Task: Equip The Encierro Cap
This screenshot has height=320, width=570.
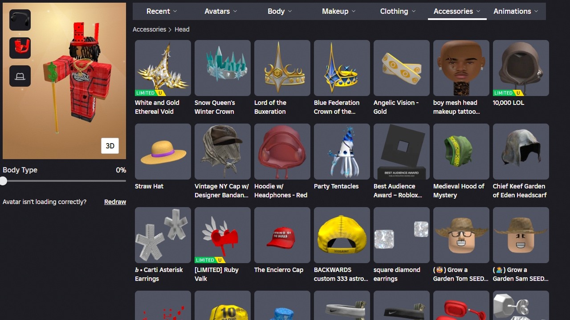Action: click(x=282, y=235)
